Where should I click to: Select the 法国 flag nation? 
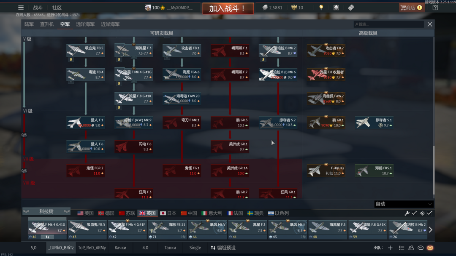235,213
